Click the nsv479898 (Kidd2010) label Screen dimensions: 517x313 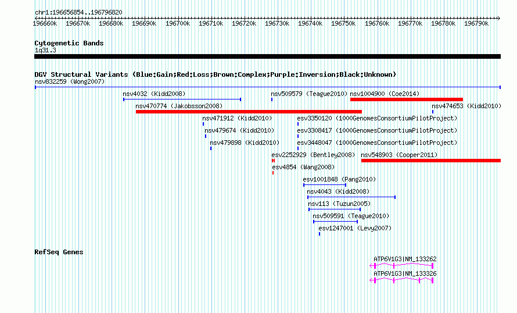[x=245, y=143]
